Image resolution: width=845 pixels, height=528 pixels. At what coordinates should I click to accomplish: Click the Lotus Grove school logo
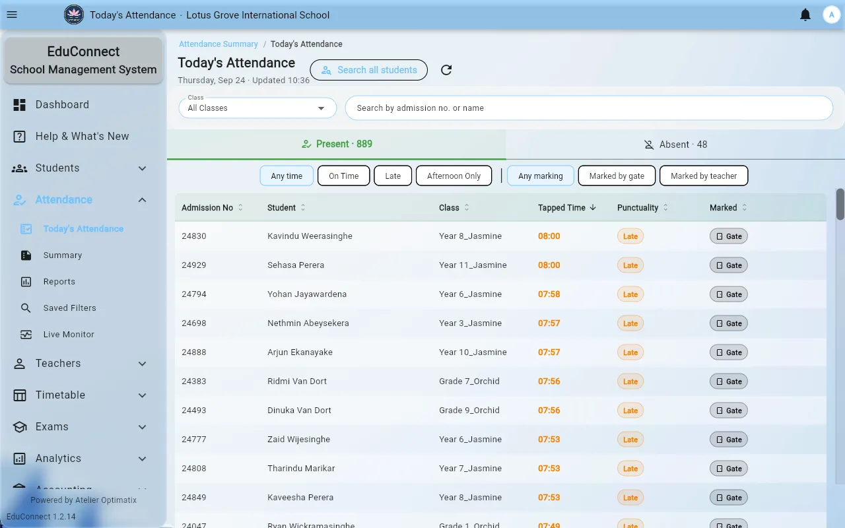point(74,15)
